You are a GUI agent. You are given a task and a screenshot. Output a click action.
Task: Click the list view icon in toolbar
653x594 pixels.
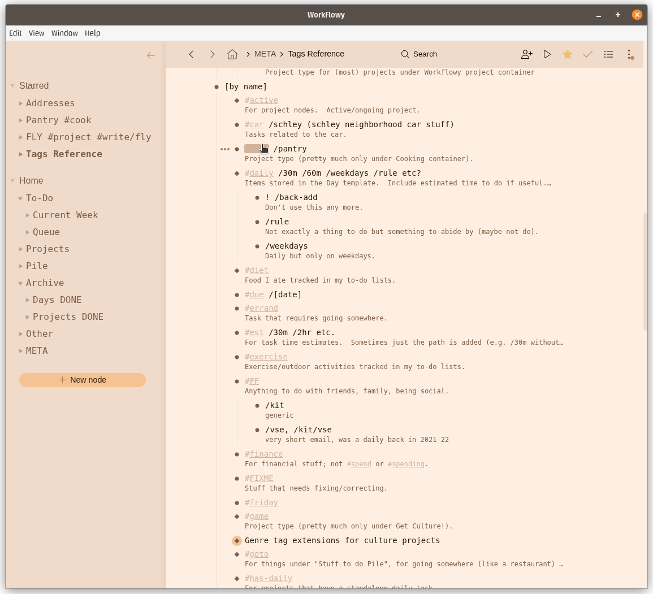pos(608,54)
